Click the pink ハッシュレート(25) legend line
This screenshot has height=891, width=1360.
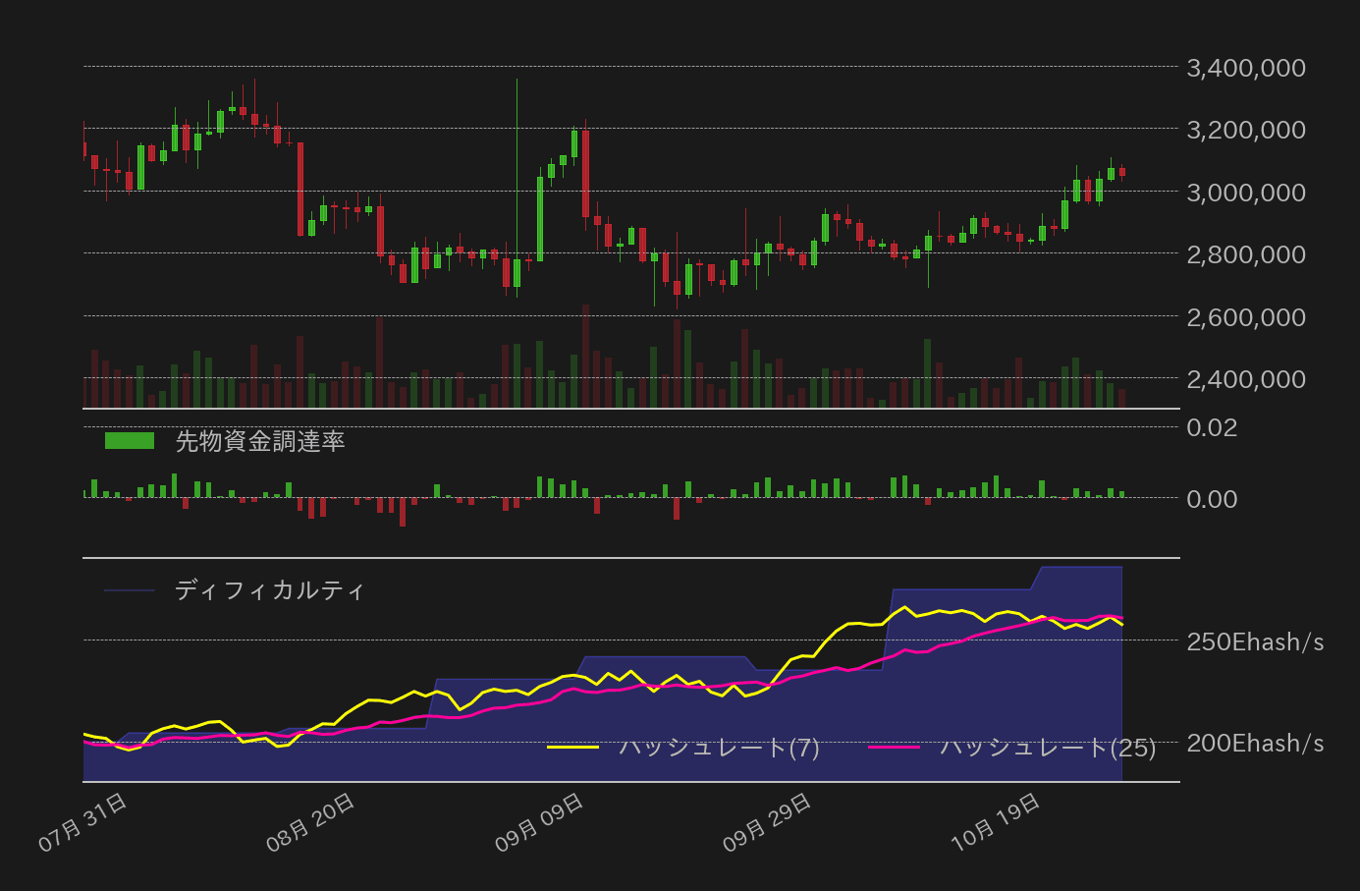(x=898, y=747)
